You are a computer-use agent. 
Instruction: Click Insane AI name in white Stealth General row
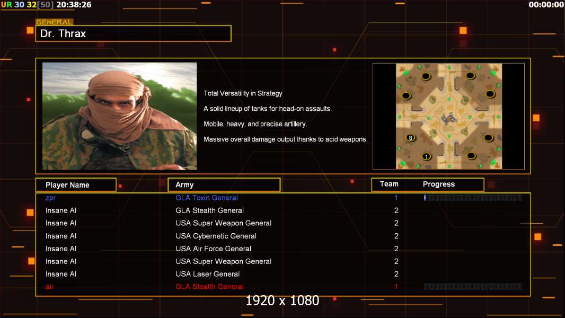click(61, 210)
